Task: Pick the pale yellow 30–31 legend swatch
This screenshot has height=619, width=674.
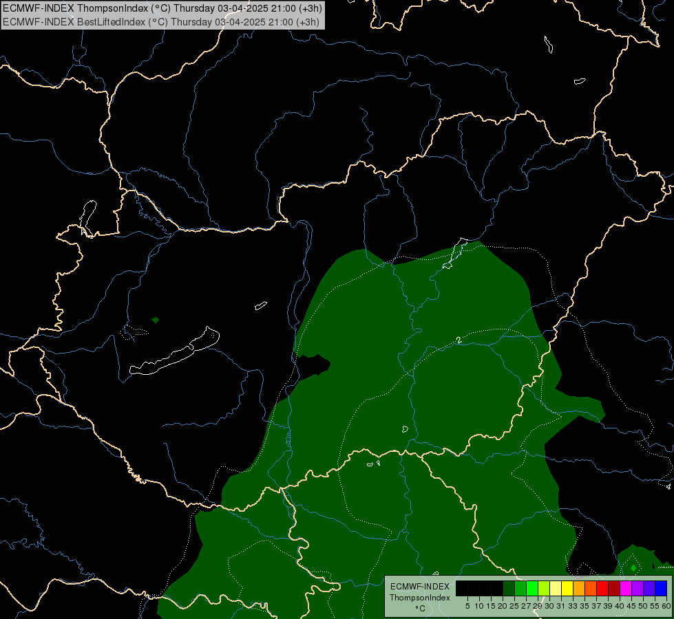Action: (556, 588)
